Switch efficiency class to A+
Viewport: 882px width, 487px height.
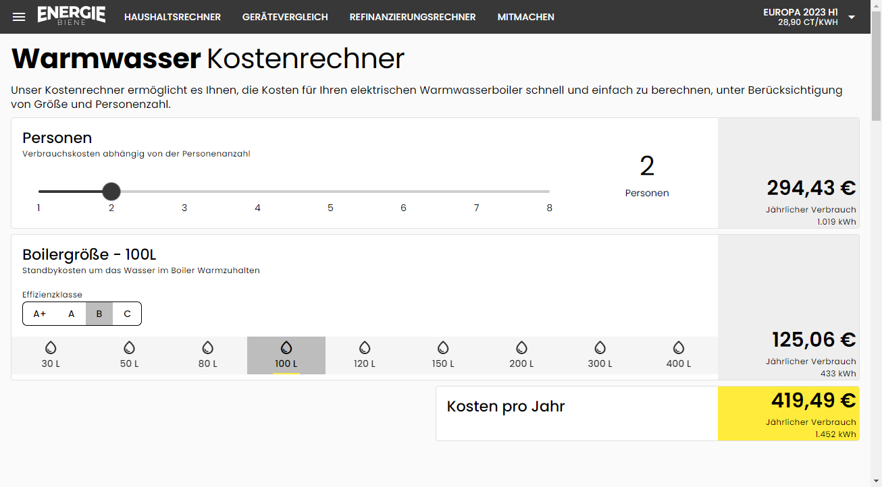pyautogui.click(x=40, y=314)
